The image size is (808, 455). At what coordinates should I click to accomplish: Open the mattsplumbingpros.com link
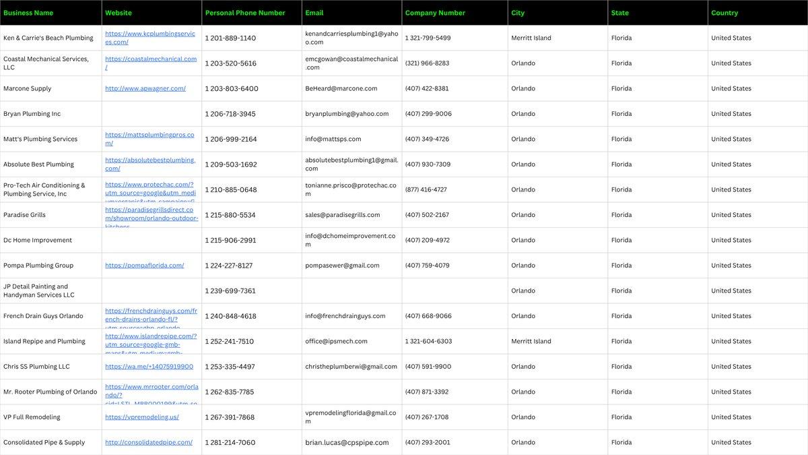pyautogui.click(x=149, y=139)
